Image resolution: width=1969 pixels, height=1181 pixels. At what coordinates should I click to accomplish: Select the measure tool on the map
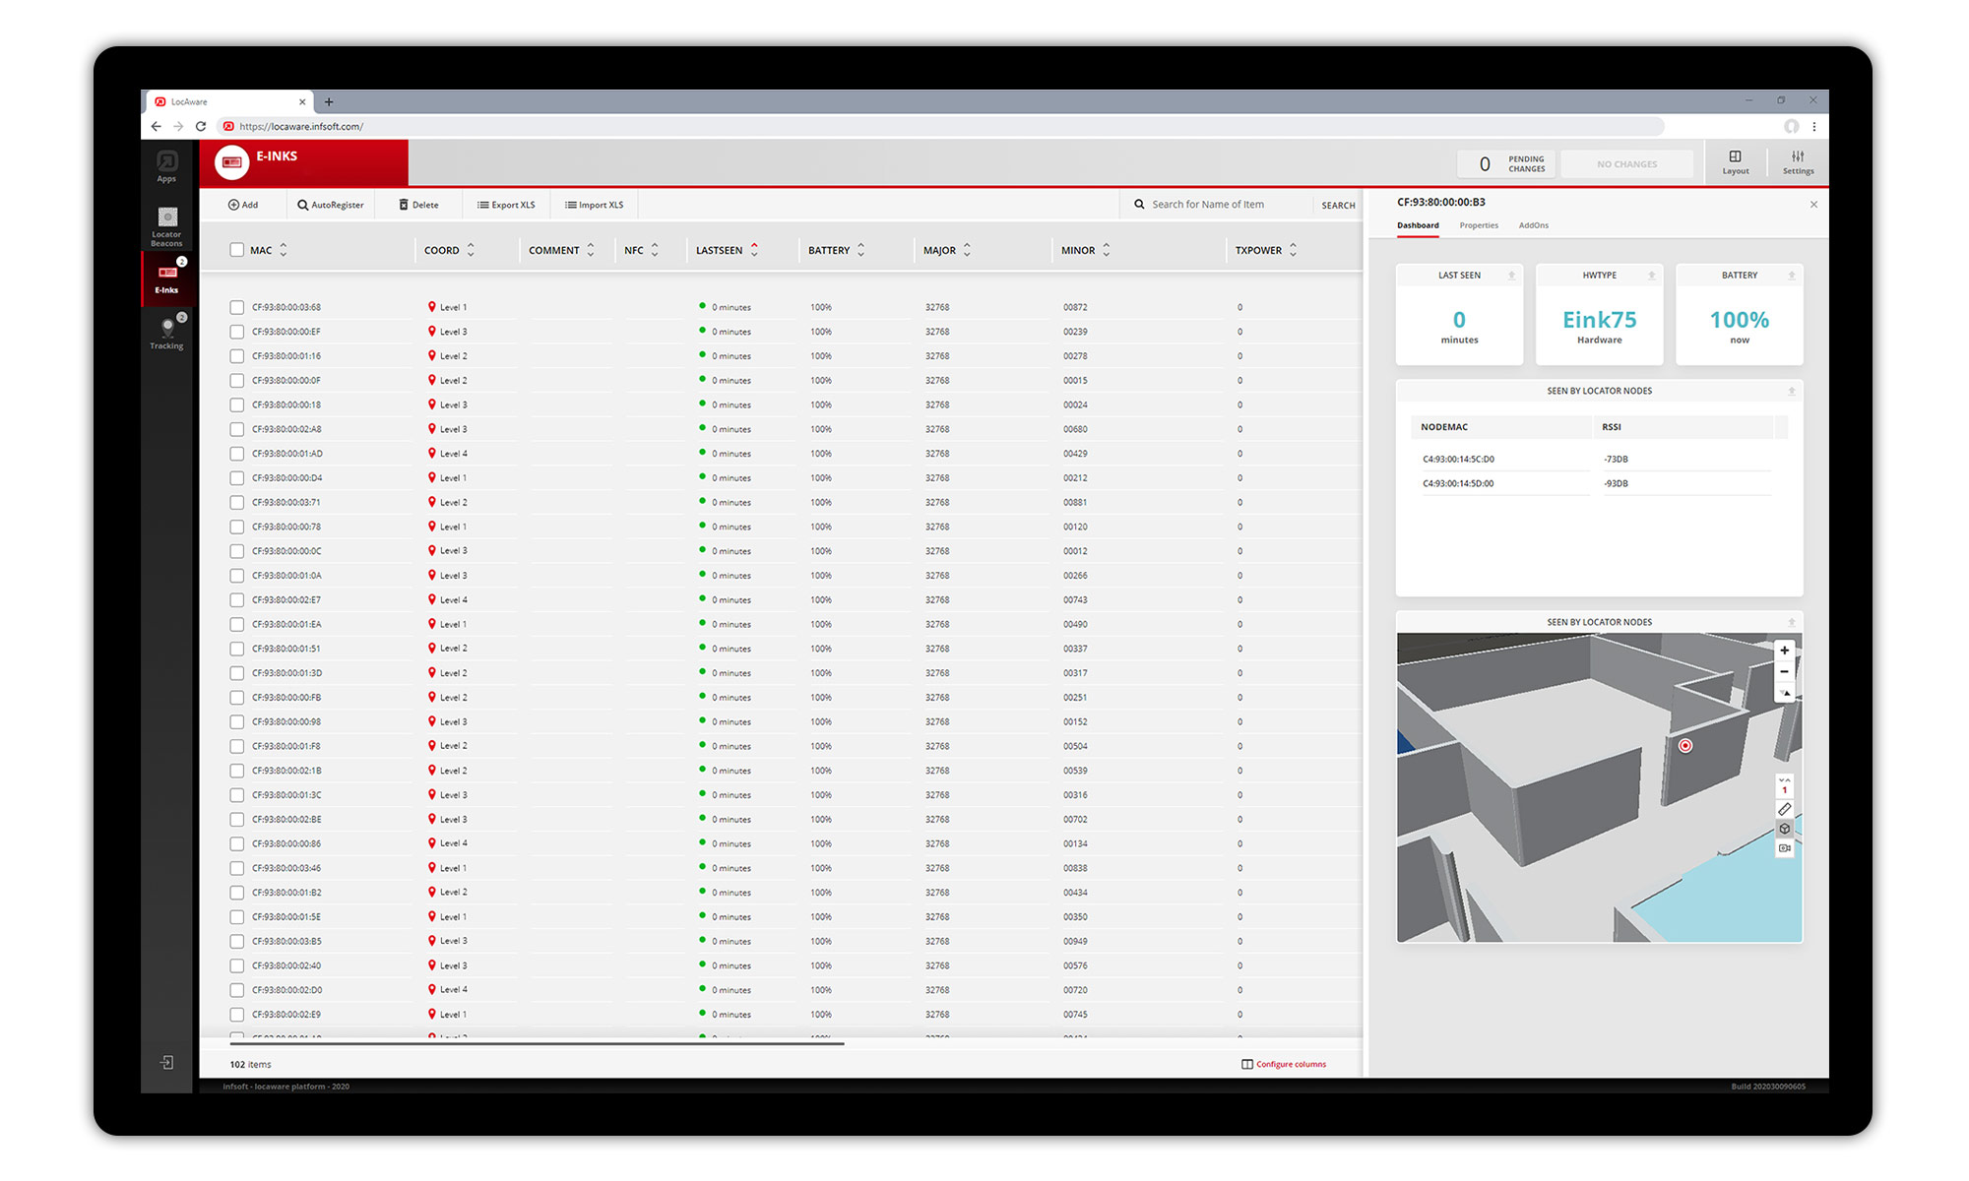(1785, 808)
